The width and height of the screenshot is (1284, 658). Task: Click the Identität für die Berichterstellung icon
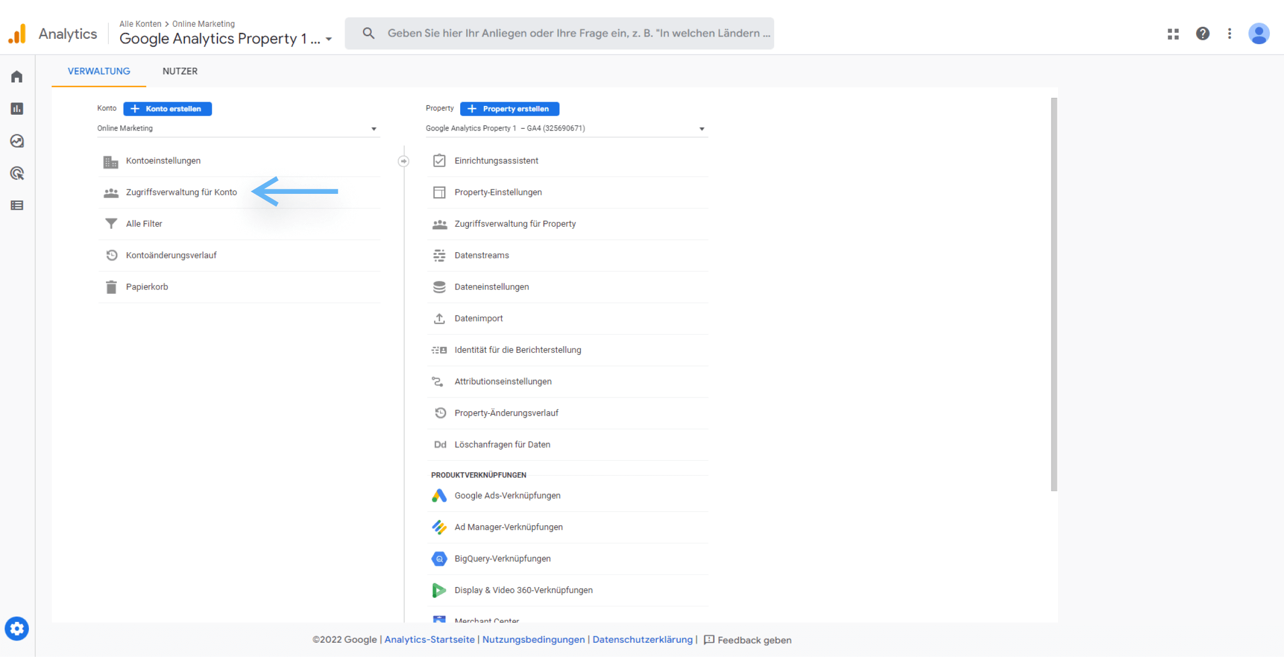point(439,351)
